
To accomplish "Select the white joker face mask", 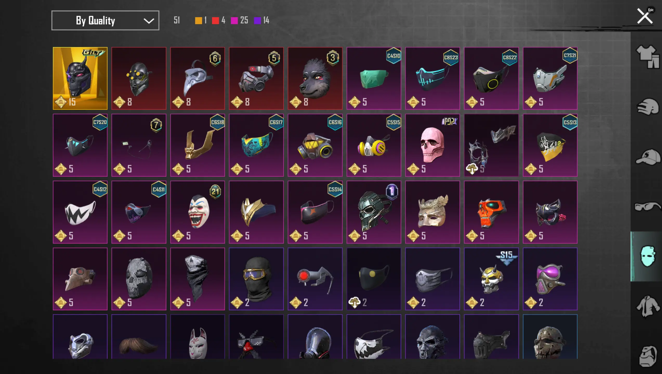I will click(198, 212).
